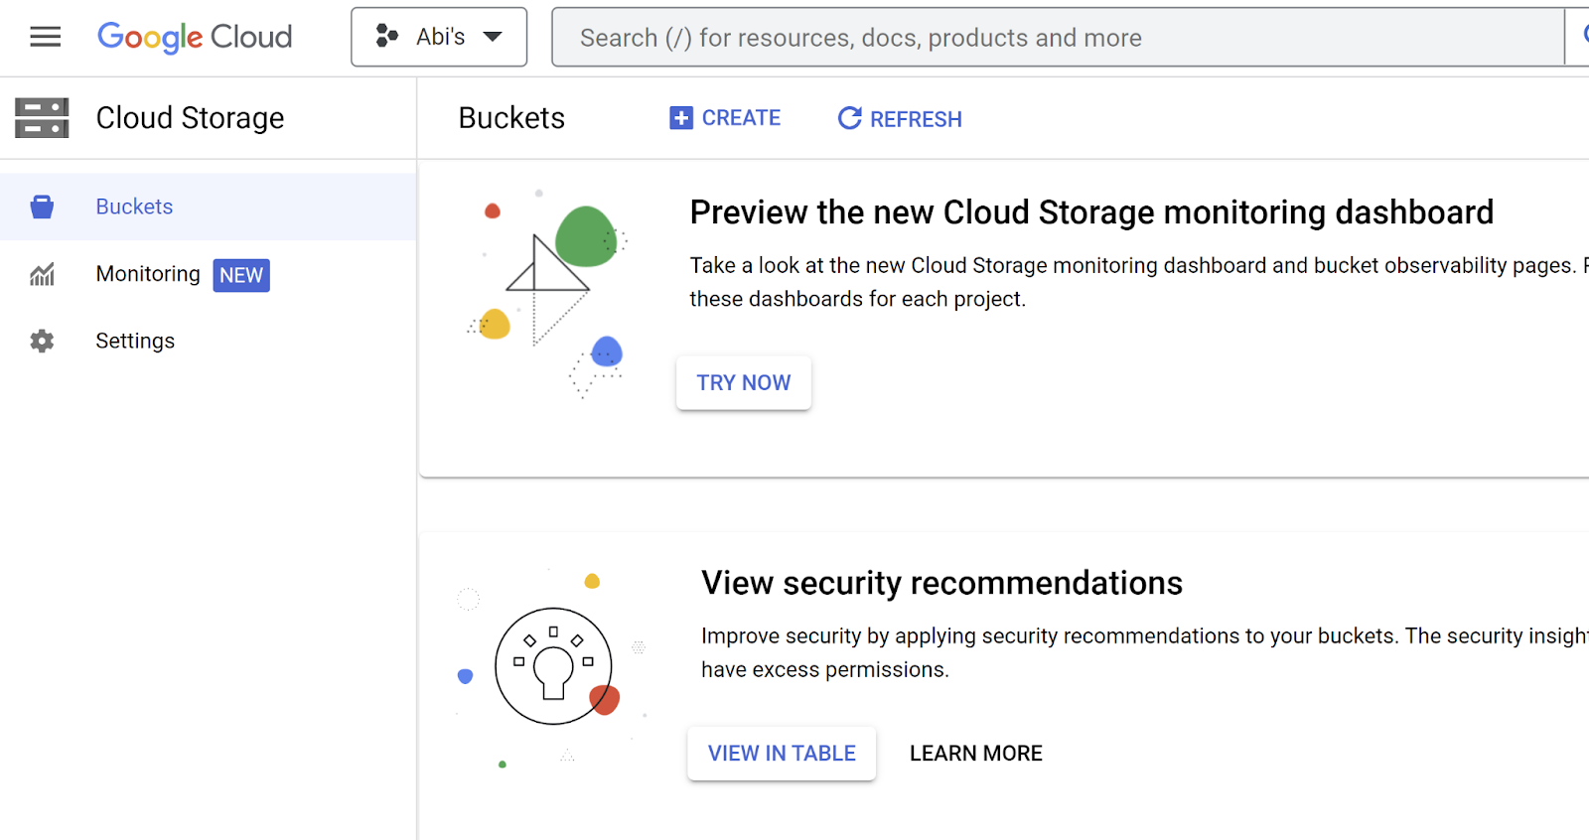Select the Buckets bucket icon in sidebar
Image resolution: width=1589 pixels, height=840 pixels.
click(42, 206)
